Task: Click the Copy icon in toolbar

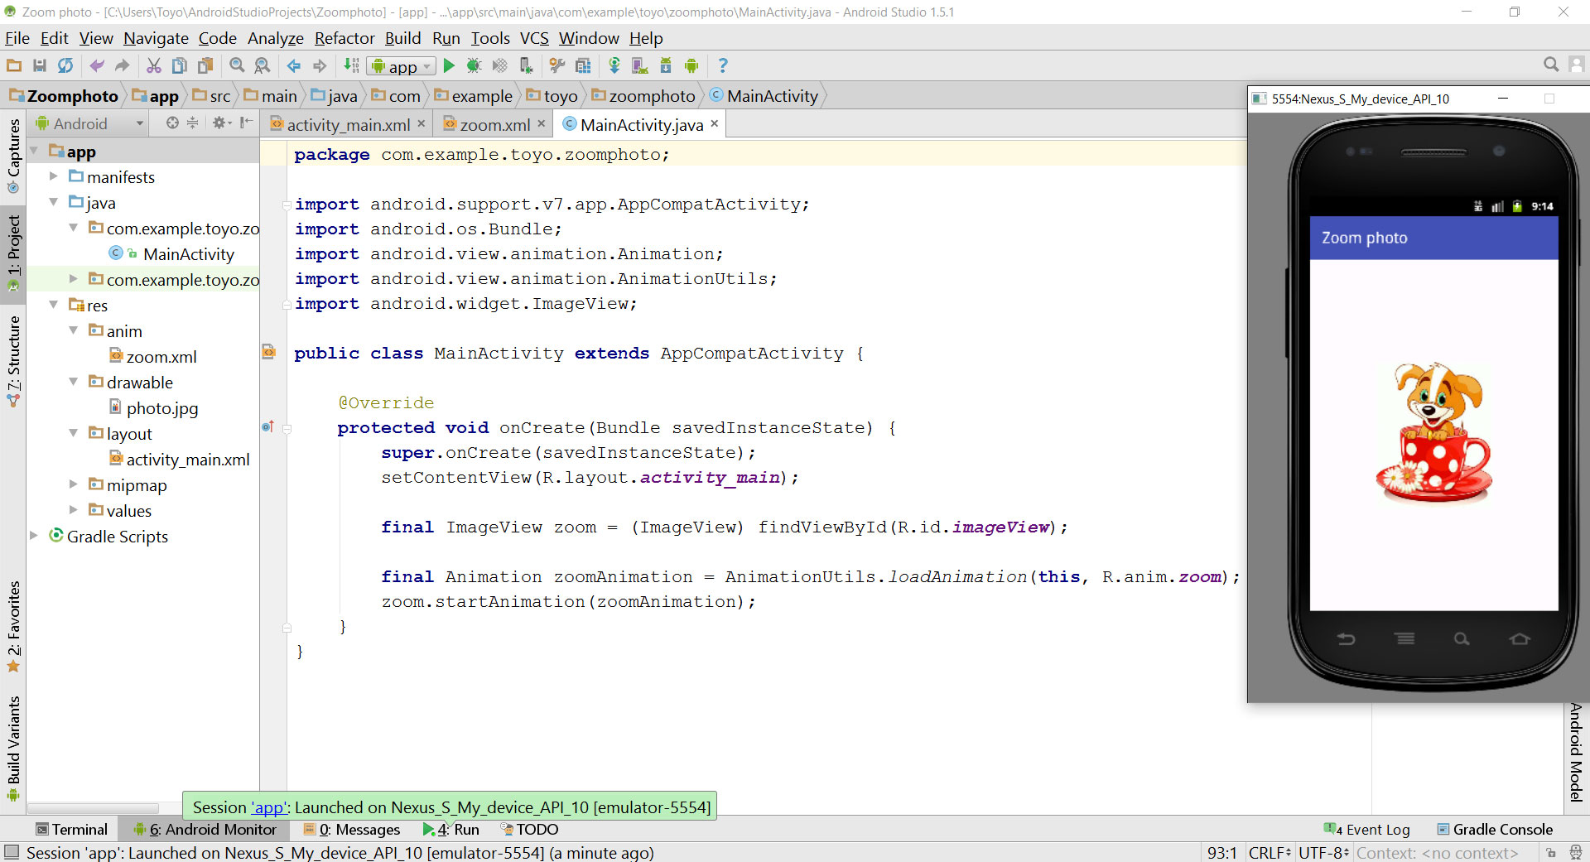Action: [x=179, y=65]
